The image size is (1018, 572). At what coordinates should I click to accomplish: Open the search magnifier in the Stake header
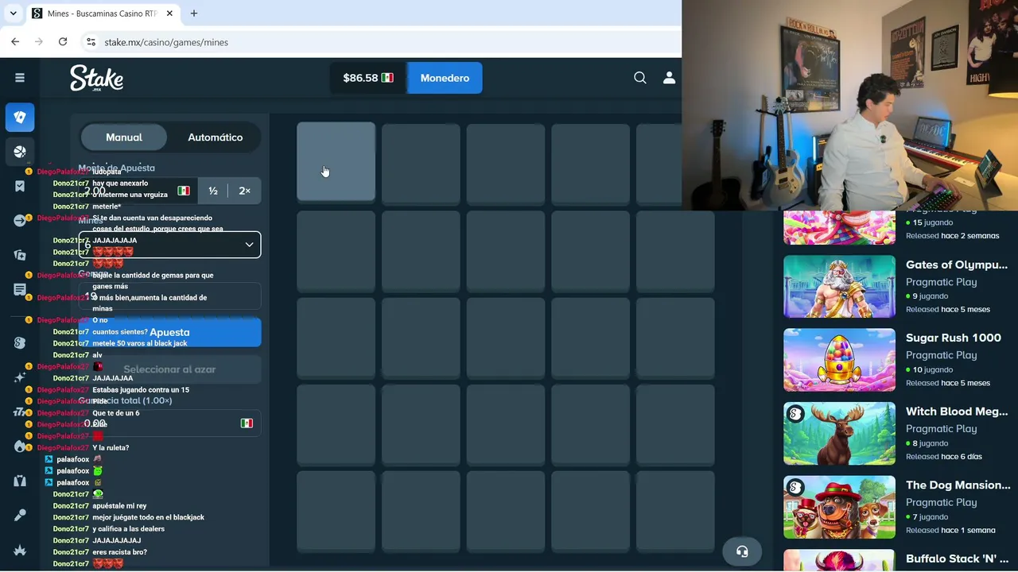pos(640,78)
